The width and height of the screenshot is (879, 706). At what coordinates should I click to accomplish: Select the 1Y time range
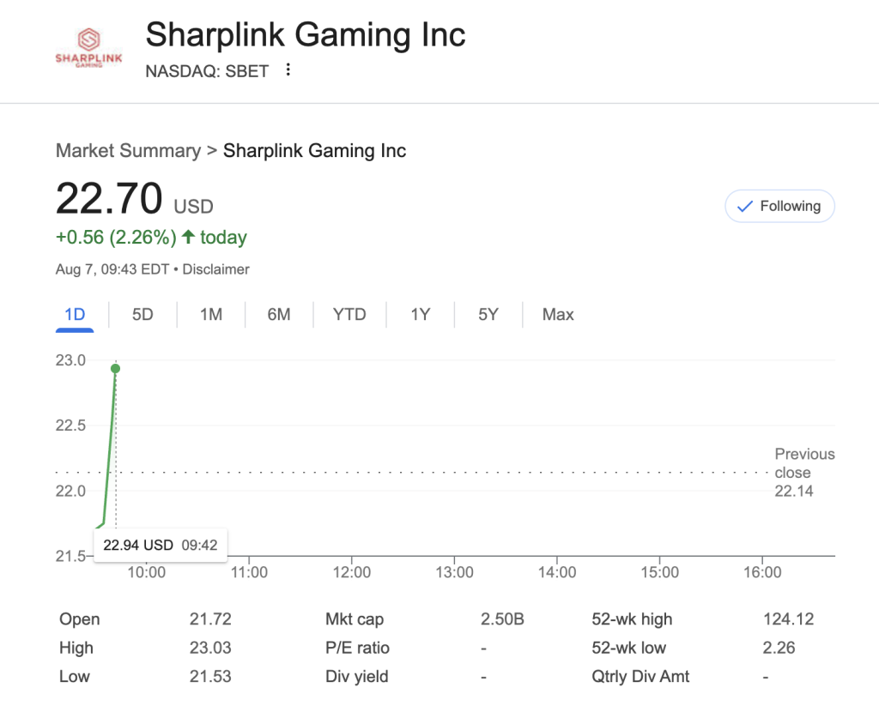pos(420,315)
